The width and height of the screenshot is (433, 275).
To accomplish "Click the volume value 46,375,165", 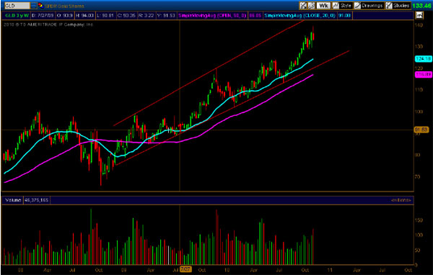I will 37,200.
